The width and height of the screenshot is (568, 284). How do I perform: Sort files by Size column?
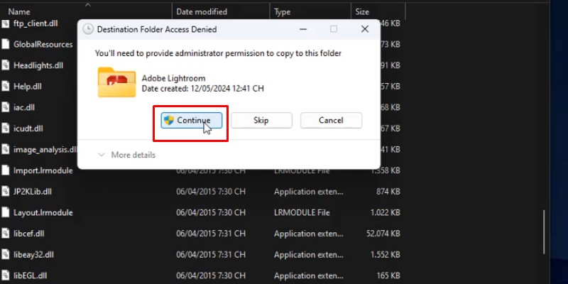[362, 12]
